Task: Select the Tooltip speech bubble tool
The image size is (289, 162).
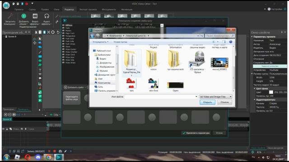Action: [x=40, y=78]
